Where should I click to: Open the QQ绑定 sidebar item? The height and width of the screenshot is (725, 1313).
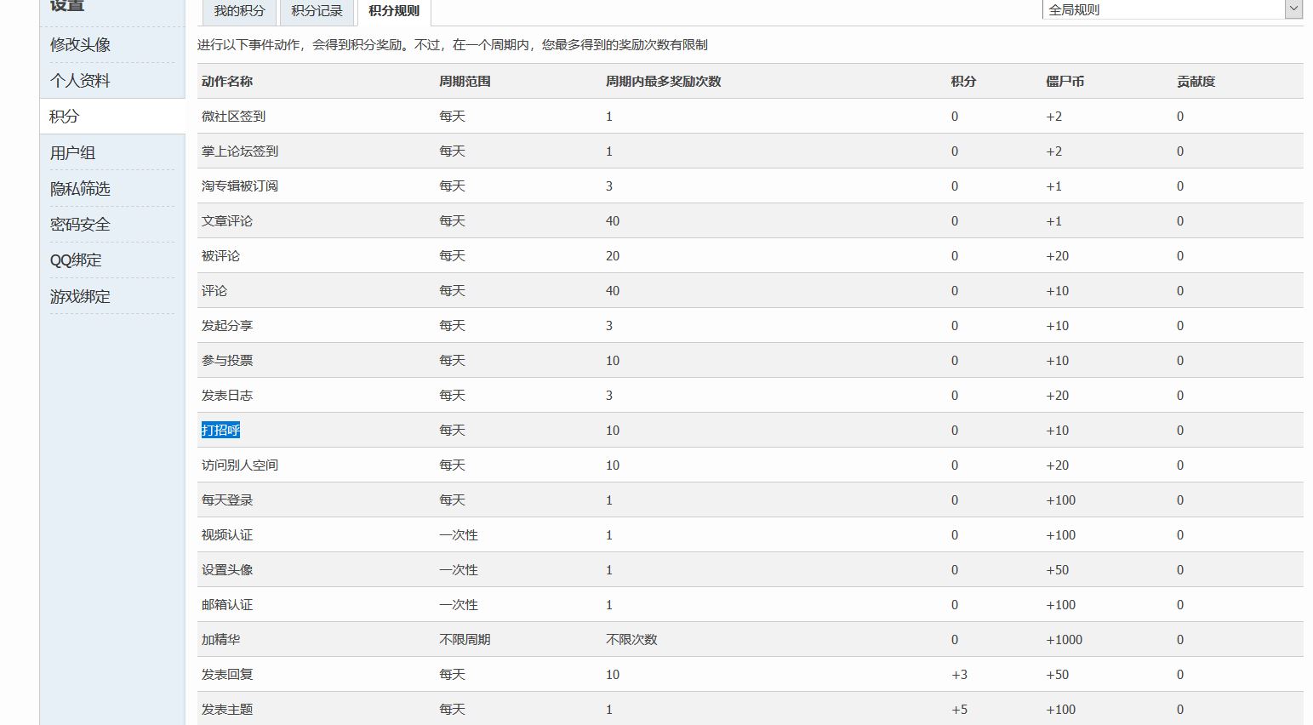click(x=76, y=260)
